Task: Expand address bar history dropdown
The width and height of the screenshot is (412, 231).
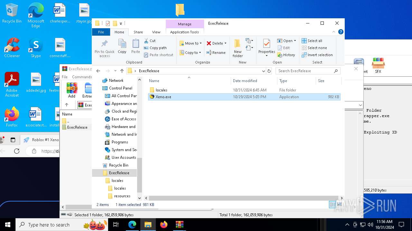Action: (x=263, y=71)
